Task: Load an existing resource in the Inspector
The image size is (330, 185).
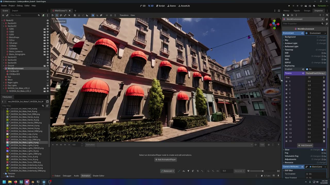Action: click(x=288, y=15)
